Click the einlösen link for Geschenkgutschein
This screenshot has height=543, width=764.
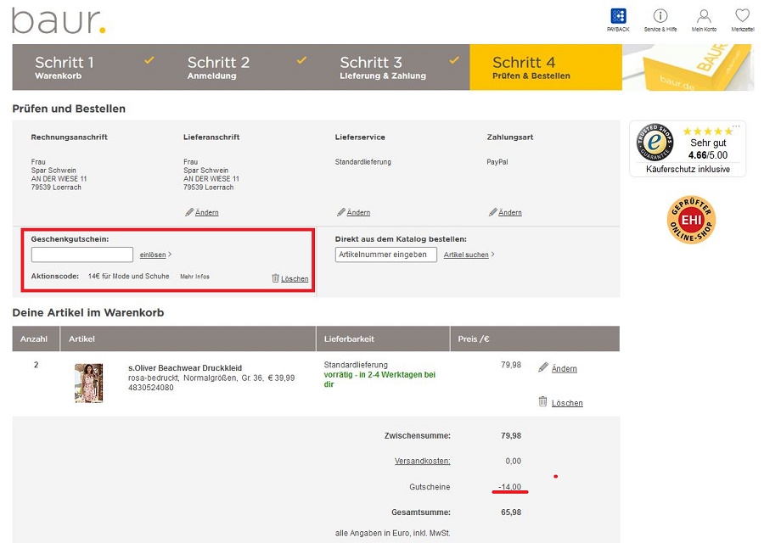coord(153,255)
